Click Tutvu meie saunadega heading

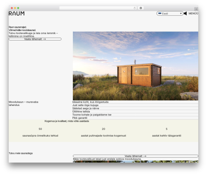tap(21, 153)
